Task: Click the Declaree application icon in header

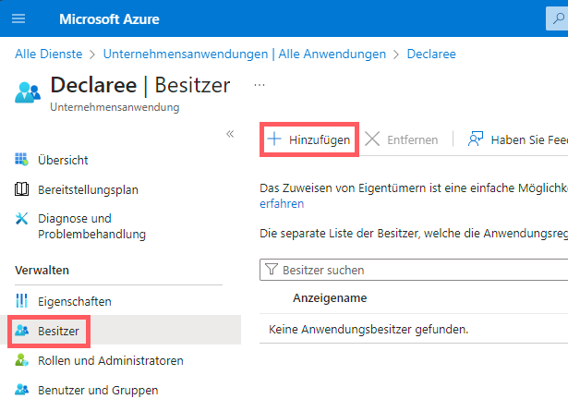Action: 28,91
